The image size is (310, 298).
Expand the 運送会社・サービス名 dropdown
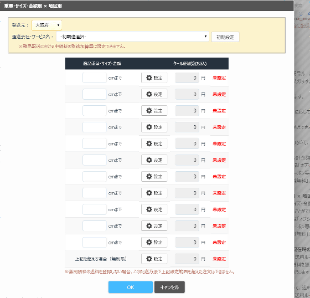coord(133,37)
